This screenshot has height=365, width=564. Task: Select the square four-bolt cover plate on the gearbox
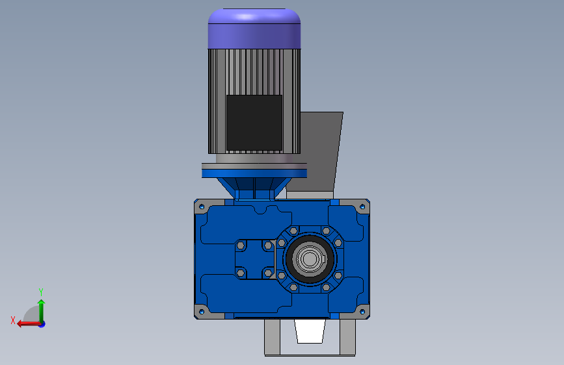pyautogui.click(x=254, y=259)
